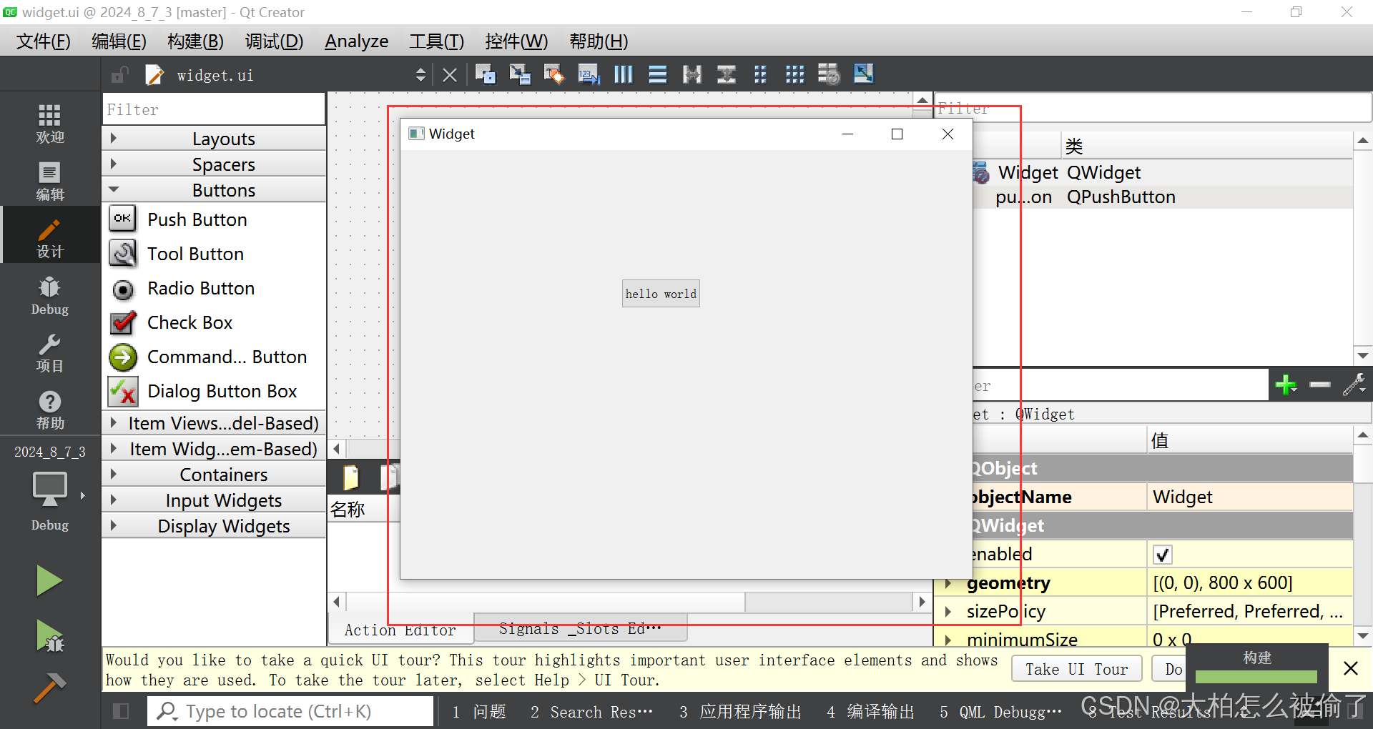
Task: Start debugging with run-debug icon
Action: tap(49, 635)
